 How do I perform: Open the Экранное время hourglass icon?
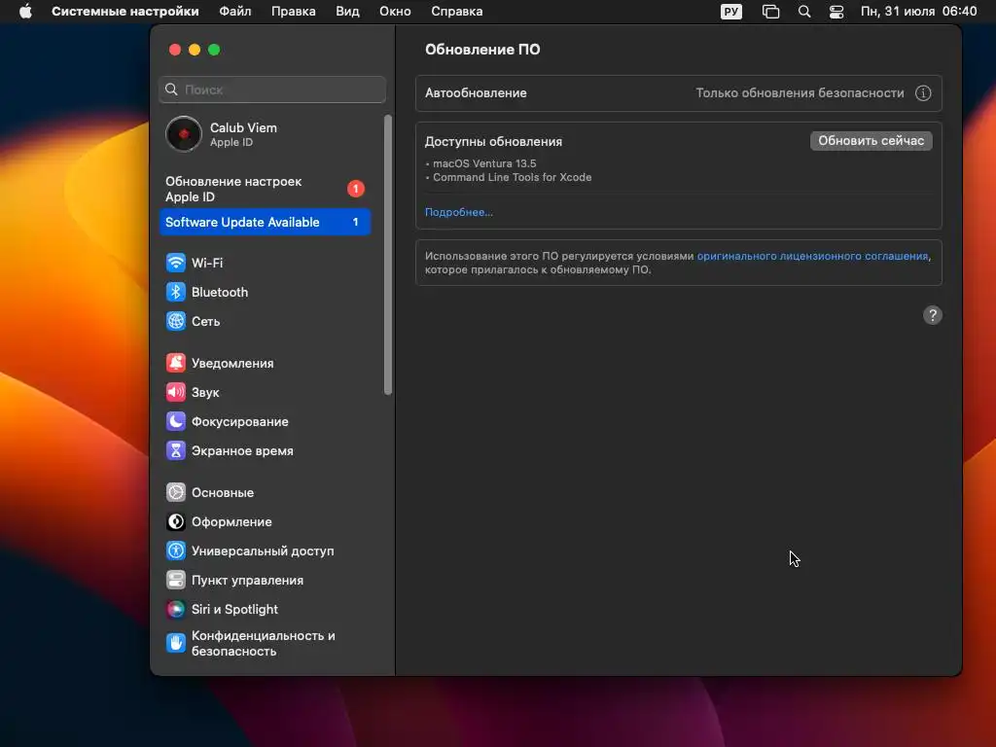pos(176,450)
